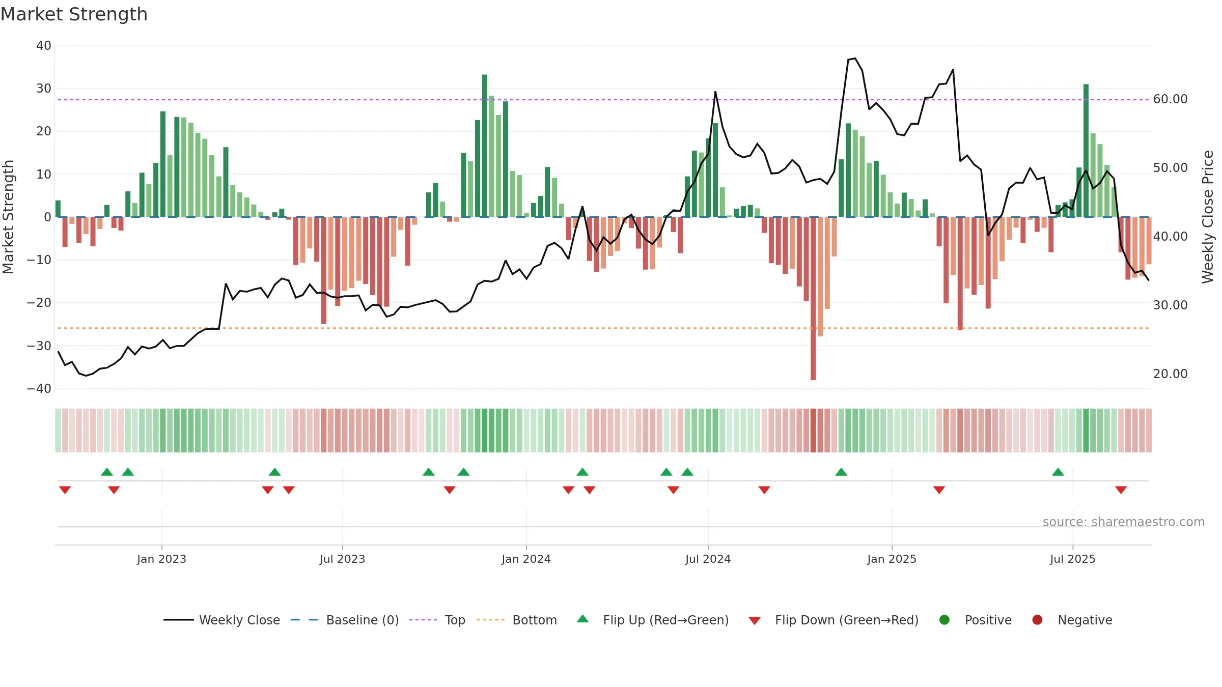The image size is (1222, 687).
Task: Click the green Flip Up triangle in legend
Action: pyautogui.click(x=583, y=619)
